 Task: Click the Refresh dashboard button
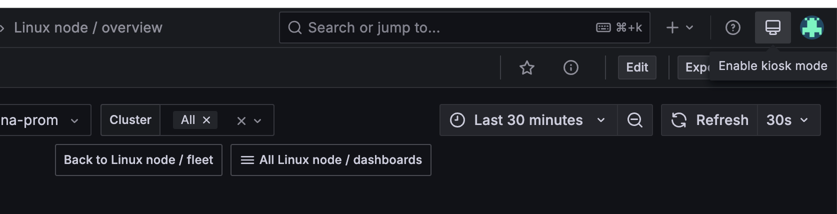click(x=709, y=120)
